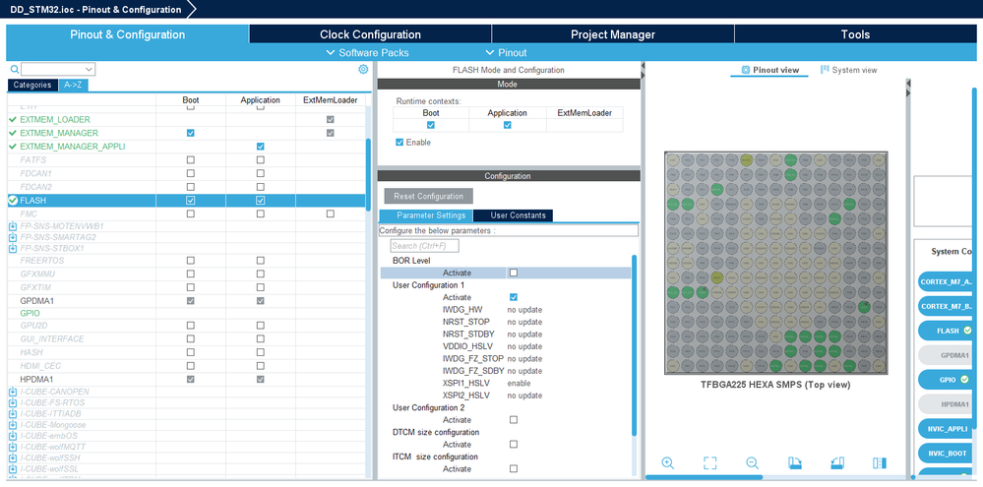Switch to the Clock Configuration tab
This screenshot has width=983, height=487.
tap(370, 34)
